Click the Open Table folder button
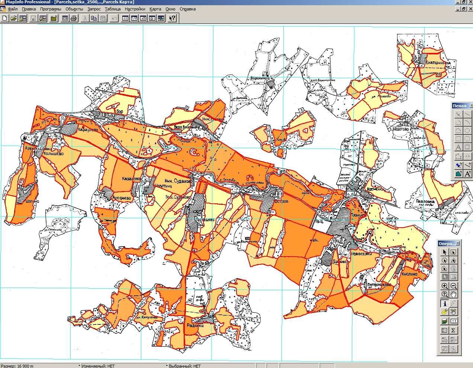The image size is (473, 368). pos(14,18)
